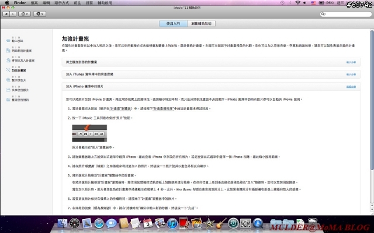The width and height of the screenshot is (374, 233).
Task: Open the 顯示方式 menu
Action: tap(61, 3)
